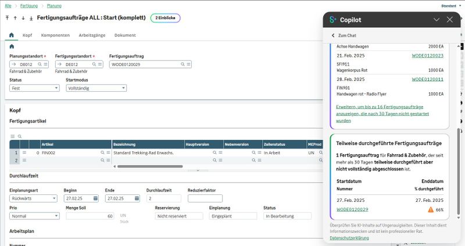Open calendar picker for Beginn date
Screen dimensions: 465x246
(95, 198)
